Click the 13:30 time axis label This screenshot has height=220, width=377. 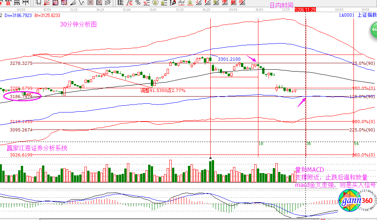coord(180,10)
